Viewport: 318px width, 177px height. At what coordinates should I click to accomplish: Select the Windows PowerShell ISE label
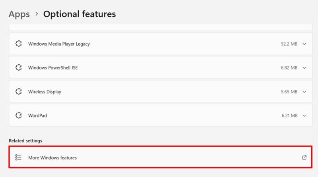pos(53,68)
